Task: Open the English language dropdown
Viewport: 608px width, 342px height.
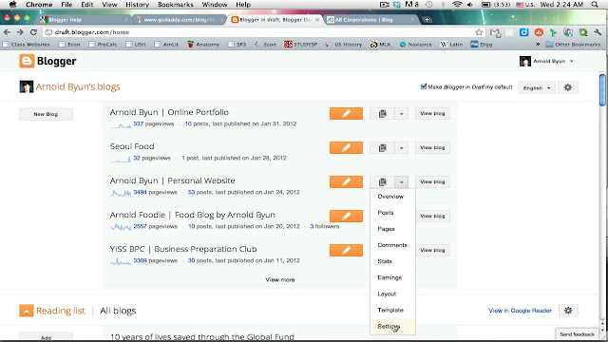Action: tap(537, 88)
